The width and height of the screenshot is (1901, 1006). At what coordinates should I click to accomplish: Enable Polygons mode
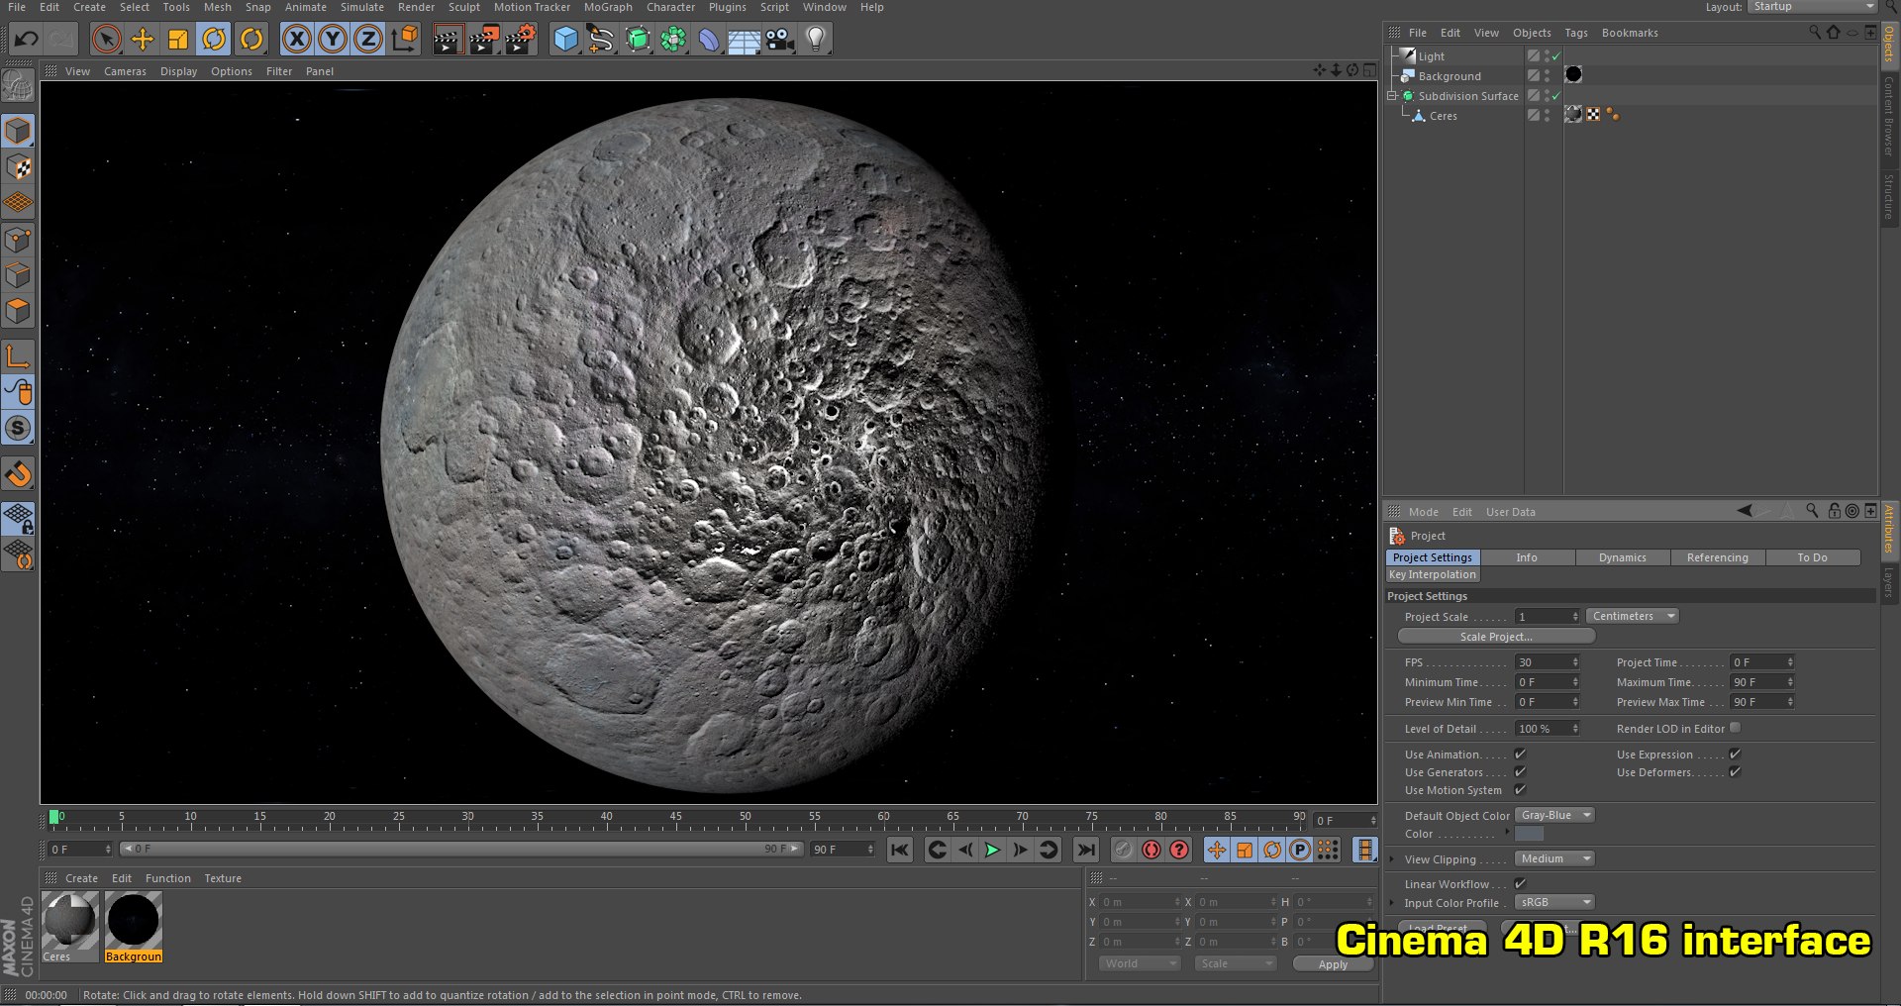(x=18, y=311)
